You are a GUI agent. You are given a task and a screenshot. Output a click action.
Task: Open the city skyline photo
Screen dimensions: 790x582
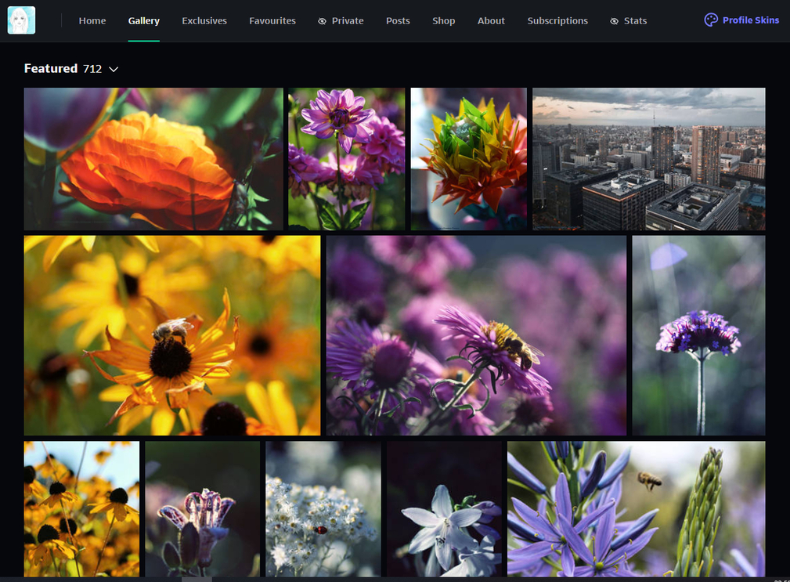648,159
